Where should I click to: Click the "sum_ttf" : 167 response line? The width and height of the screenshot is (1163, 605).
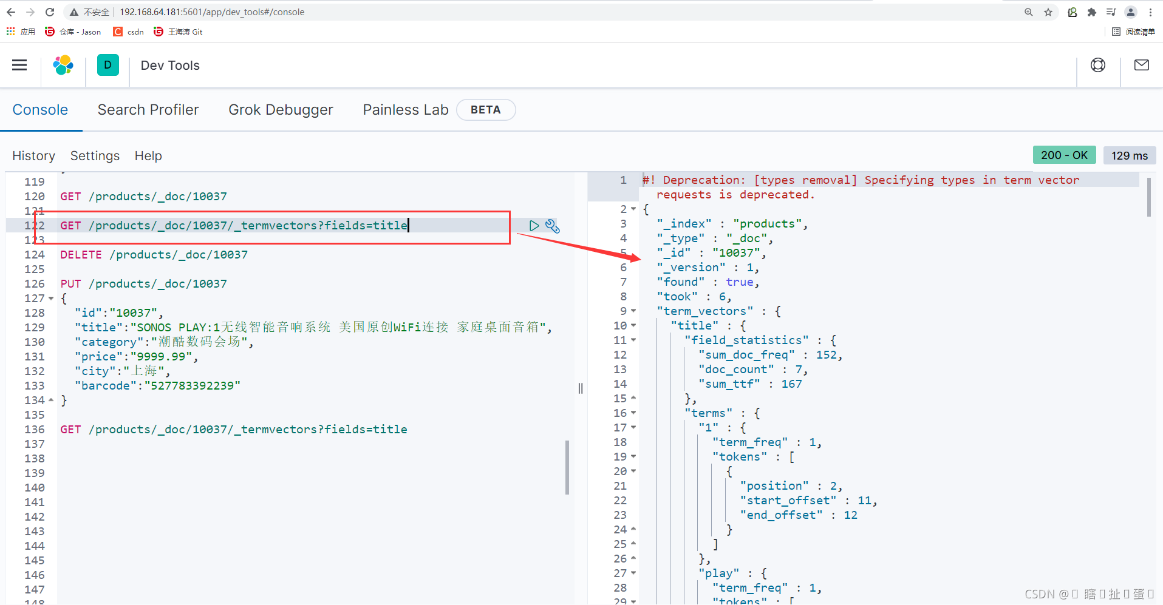[x=750, y=384]
